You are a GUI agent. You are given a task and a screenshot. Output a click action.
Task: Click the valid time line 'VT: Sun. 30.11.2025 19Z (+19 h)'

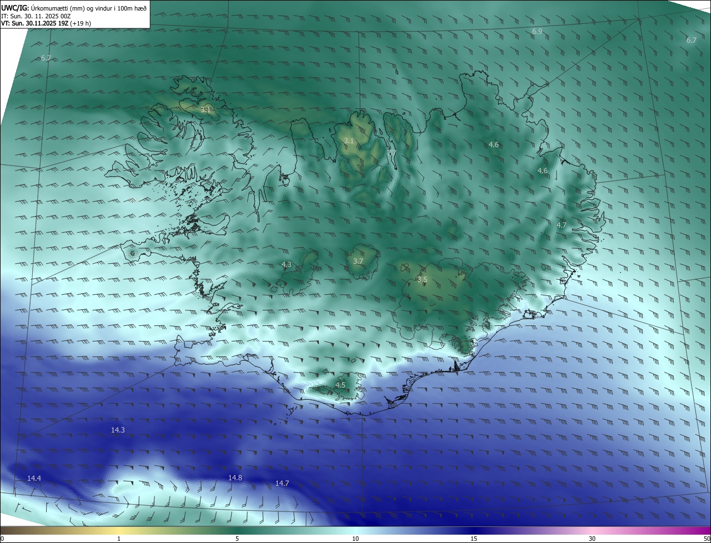pos(46,23)
